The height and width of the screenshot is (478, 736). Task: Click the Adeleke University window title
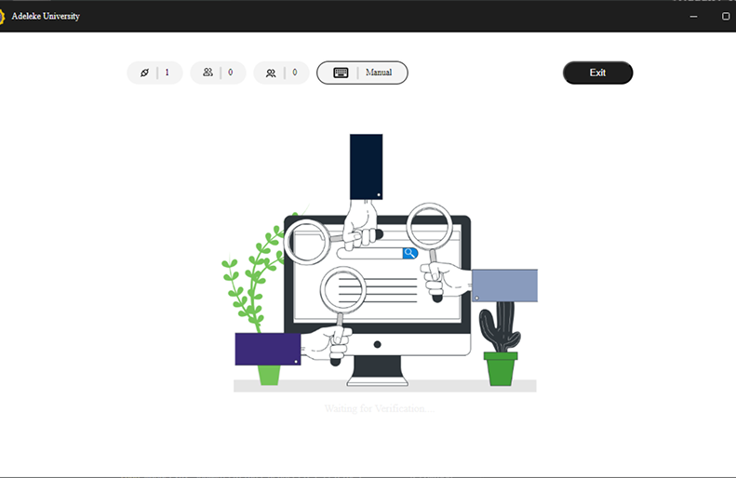point(46,16)
